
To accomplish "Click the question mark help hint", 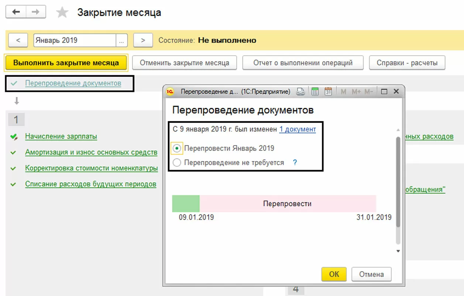I will (x=295, y=163).
